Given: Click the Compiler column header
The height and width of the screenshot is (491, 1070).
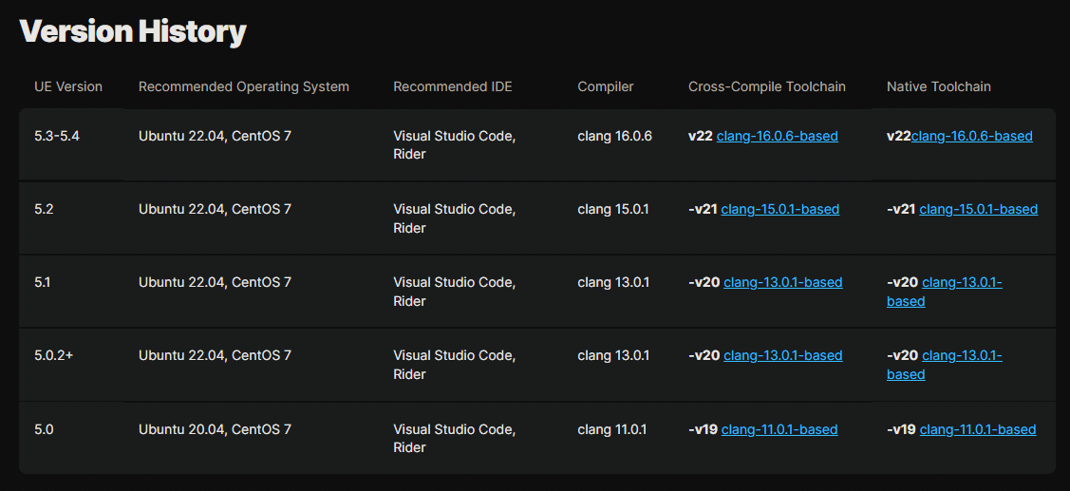Looking at the screenshot, I should [606, 86].
